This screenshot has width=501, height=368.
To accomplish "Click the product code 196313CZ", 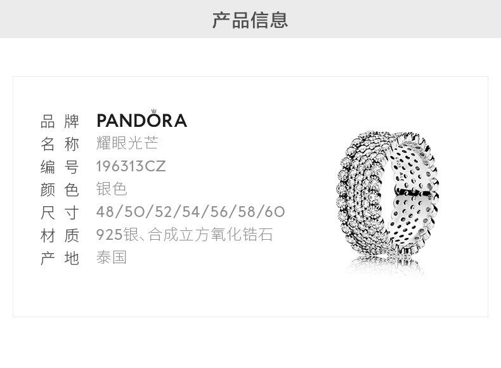I will pos(131,166).
